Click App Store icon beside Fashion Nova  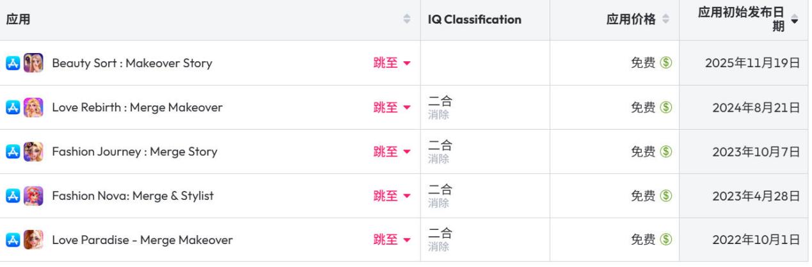click(x=12, y=195)
